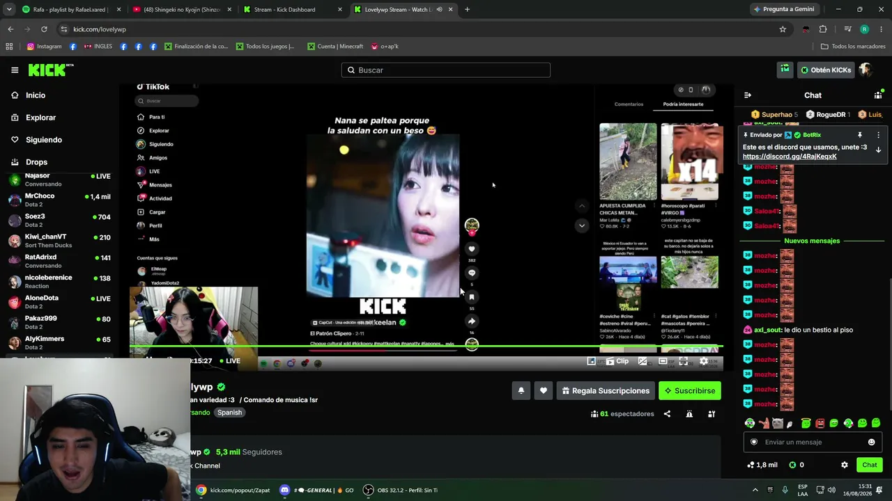Viewport: 892px width, 501px height.
Task: Bookmark this page with the star icon
Action: (783, 29)
